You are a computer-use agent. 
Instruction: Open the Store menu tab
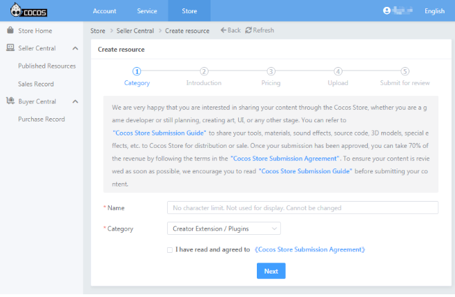(x=189, y=11)
